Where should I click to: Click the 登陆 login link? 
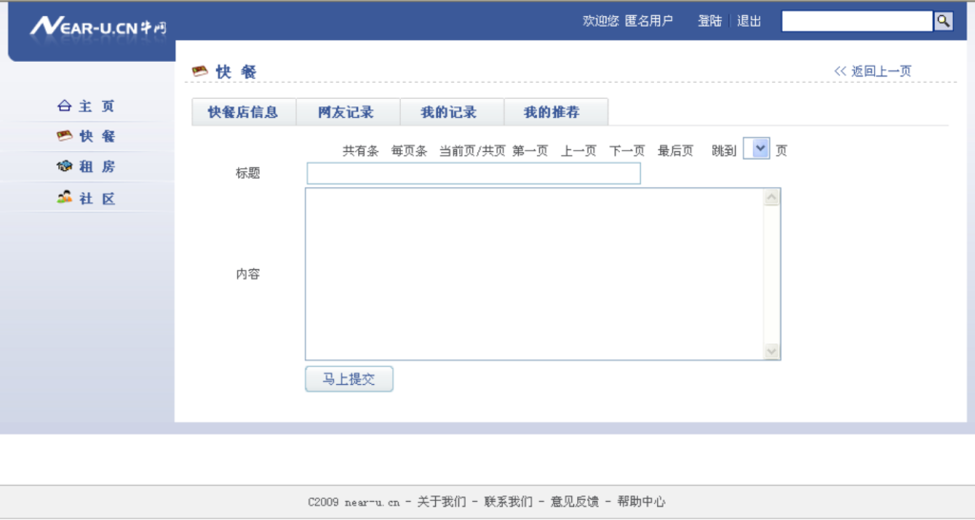coord(709,21)
